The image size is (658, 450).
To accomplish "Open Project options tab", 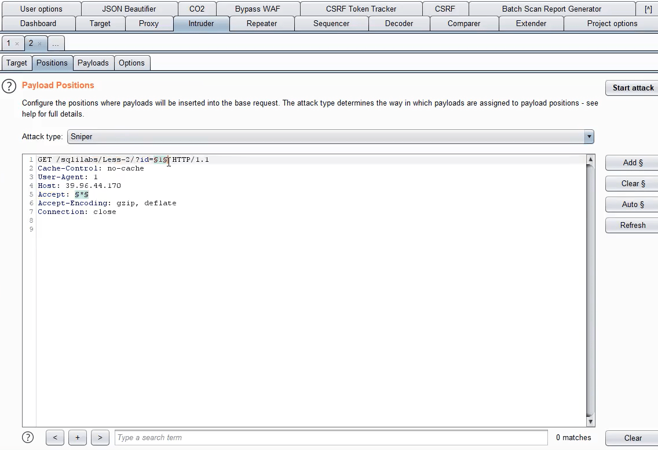I will click(612, 24).
